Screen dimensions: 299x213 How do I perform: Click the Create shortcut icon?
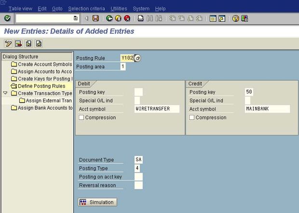pyautogui.click(x=222, y=18)
